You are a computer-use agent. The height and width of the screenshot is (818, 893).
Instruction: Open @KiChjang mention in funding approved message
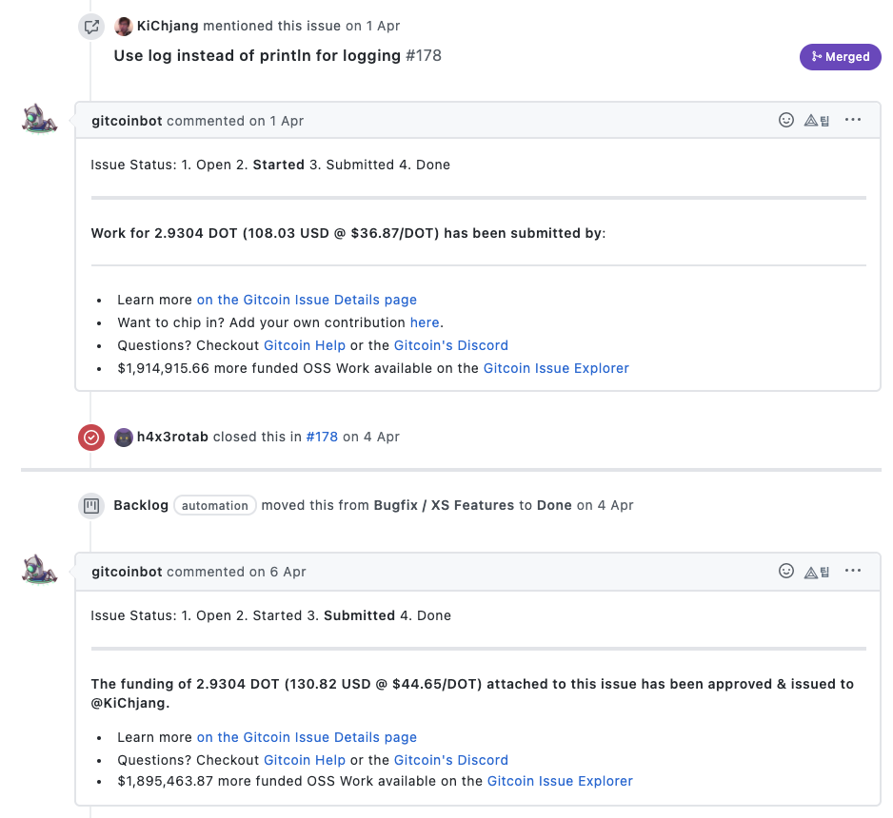129,703
